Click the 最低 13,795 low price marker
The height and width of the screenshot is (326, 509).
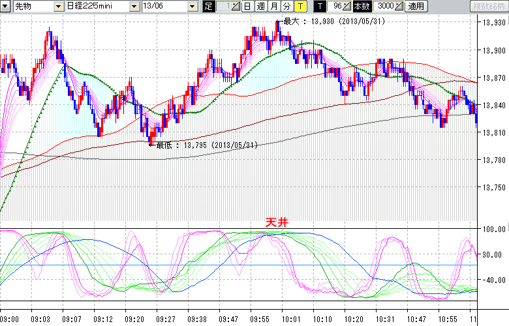(207, 145)
